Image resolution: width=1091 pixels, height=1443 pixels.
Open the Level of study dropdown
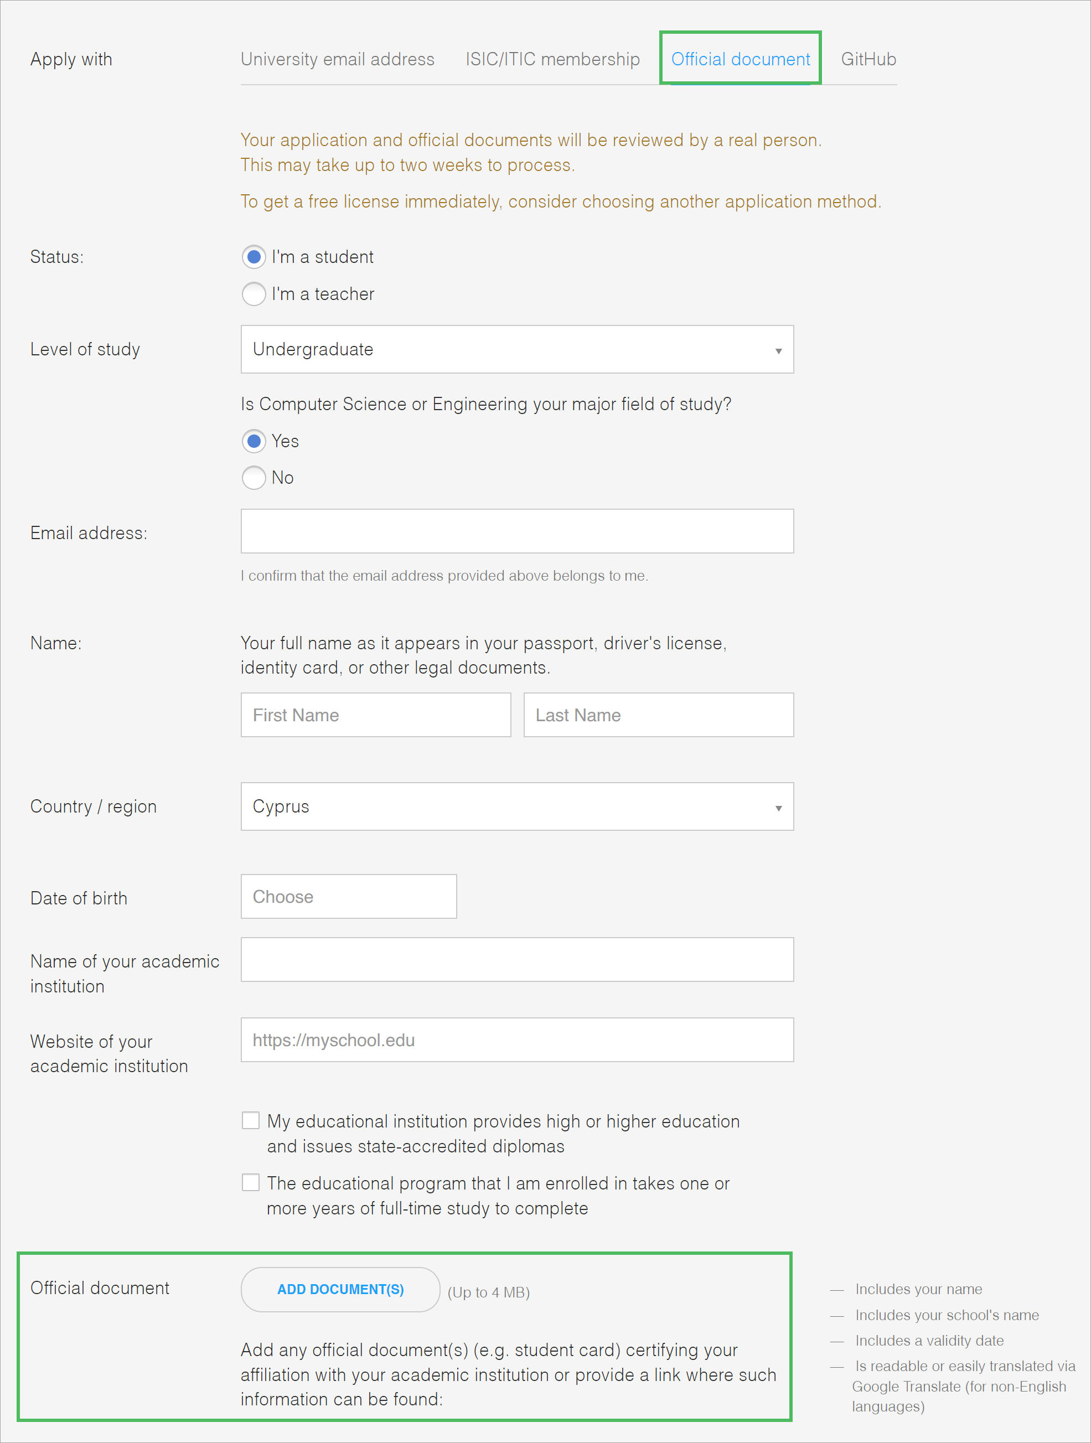coord(516,350)
